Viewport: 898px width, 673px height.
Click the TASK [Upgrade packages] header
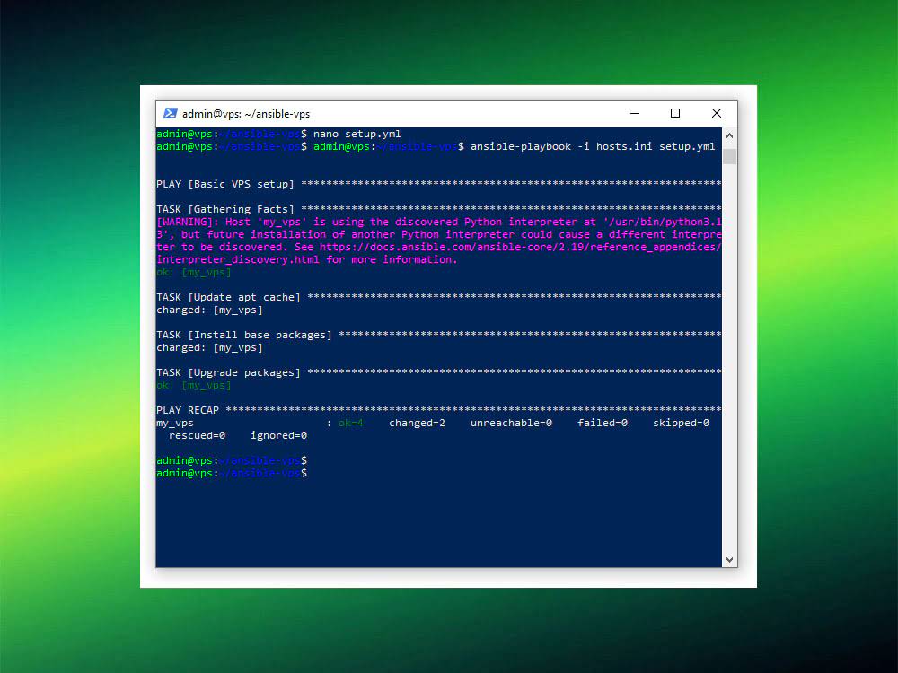(x=223, y=371)
